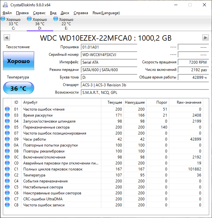Click status orb for attribute C6

[7, 193]
